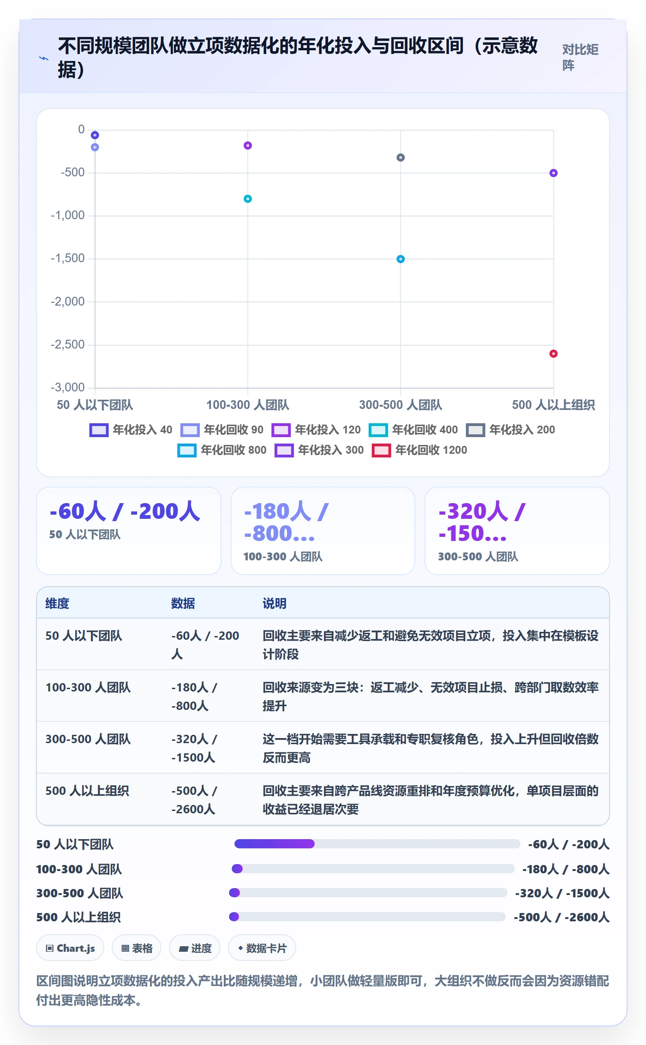Toggle legend item 年化投入 40
The image size is (646, 1045).
pyautogui.click(x=131, y=430)
